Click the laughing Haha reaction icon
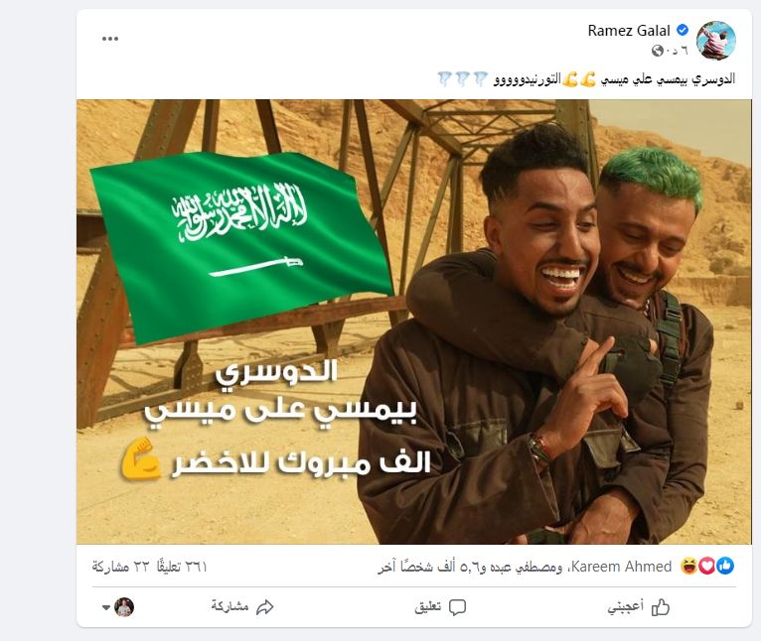The width and height of the screenshot is (761, 641). click(x=689, y=566)
